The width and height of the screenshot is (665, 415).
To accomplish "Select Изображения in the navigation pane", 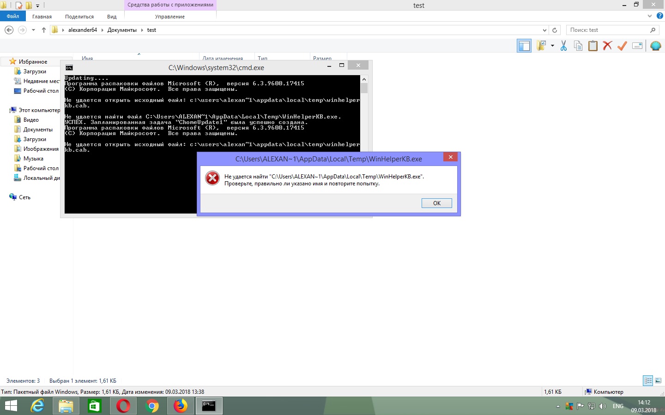I will pos(41,149).
